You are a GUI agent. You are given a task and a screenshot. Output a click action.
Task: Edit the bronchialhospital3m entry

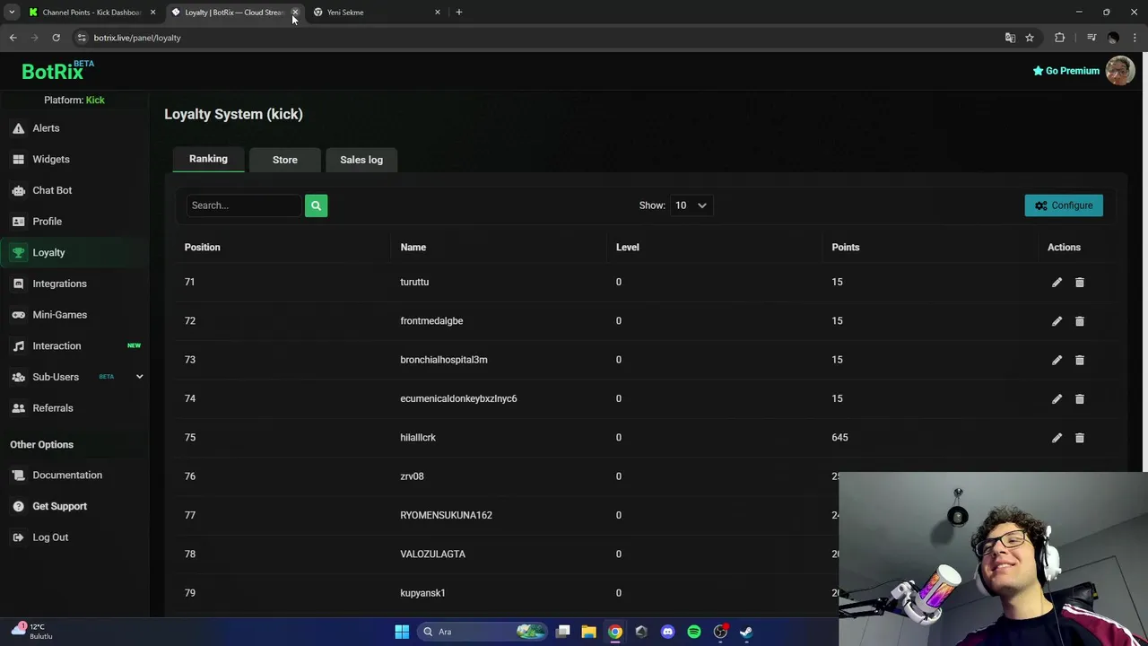pos(1057,360)
